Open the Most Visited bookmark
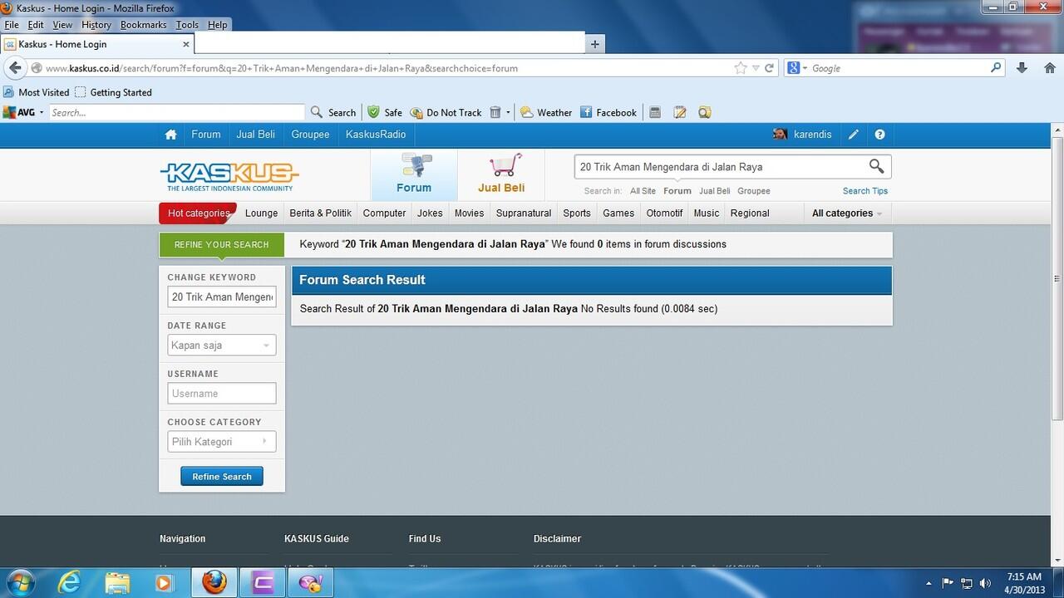 coord(37,92)
